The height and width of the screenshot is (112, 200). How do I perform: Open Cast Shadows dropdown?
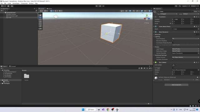click(x=186, y=39)
